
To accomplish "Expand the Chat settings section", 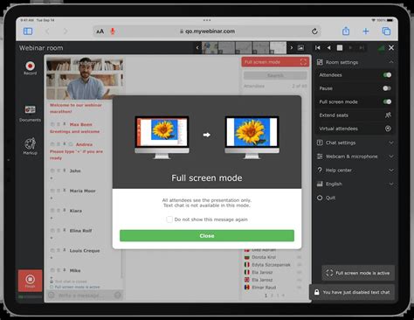I will (391, 143).
